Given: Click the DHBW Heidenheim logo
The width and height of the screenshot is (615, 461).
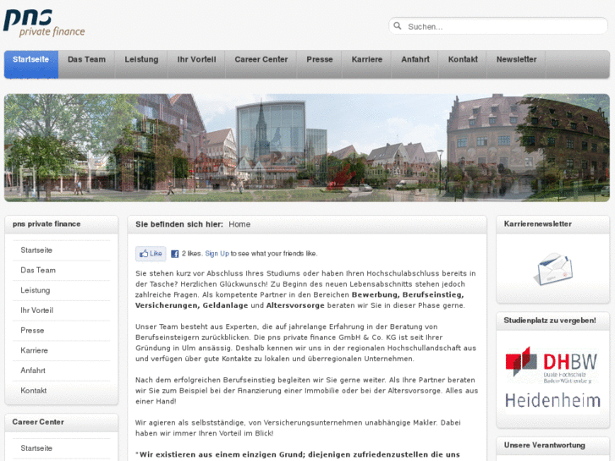Looking at the screenshot, I should [x=552, y=380].
